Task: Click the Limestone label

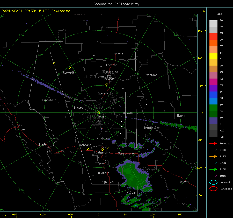Action: (49, 100)
